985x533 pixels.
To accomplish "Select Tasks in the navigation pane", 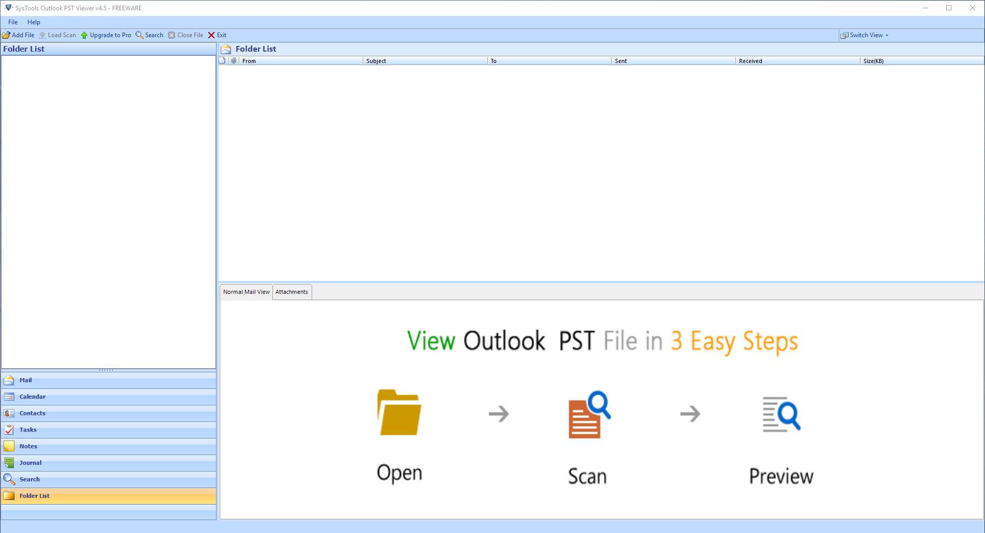I will [x=109, y=430].
